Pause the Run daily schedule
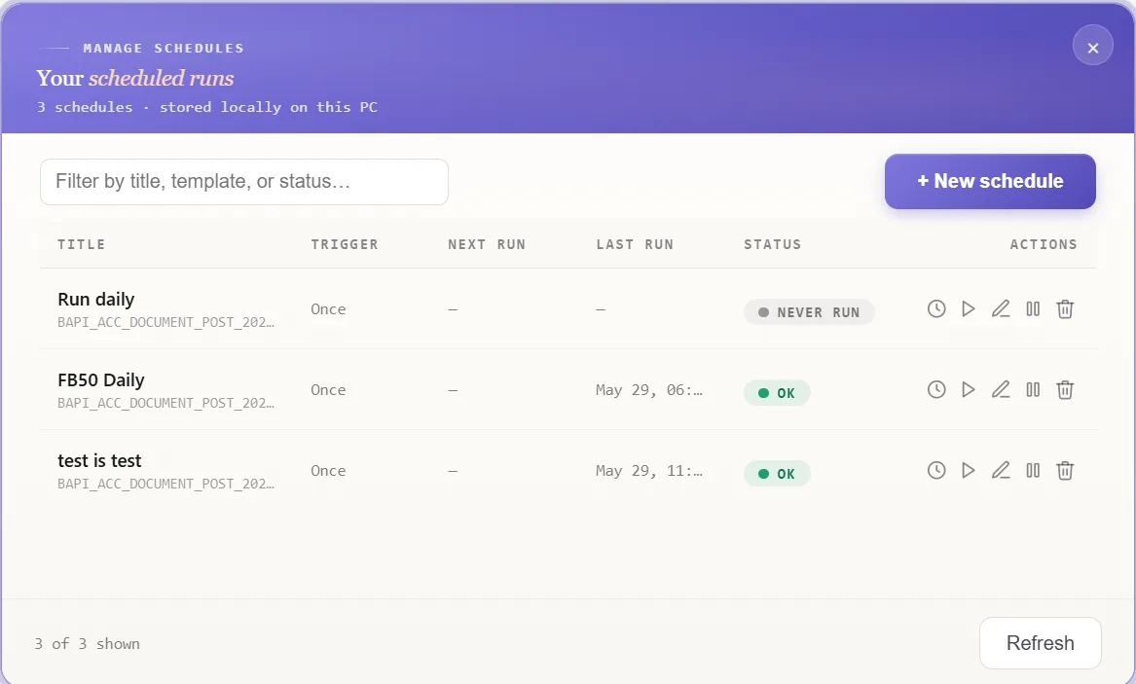 coord(1033,309)
